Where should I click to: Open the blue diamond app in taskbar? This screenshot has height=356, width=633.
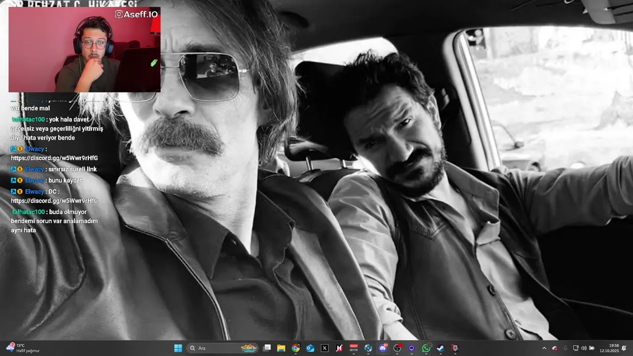368,348
